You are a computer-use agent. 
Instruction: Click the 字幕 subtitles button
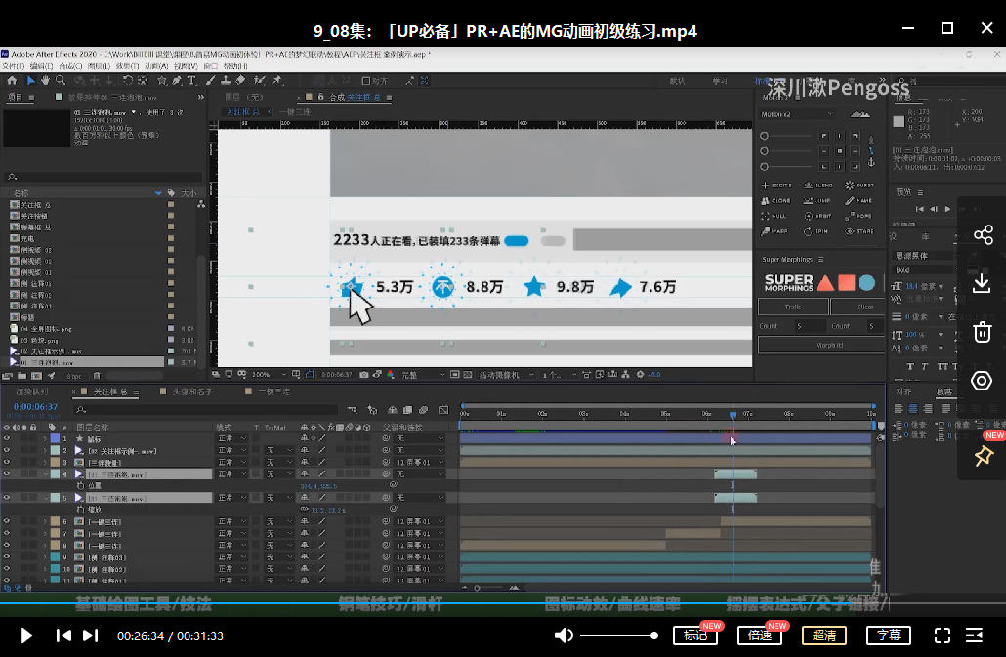[888, 636]
